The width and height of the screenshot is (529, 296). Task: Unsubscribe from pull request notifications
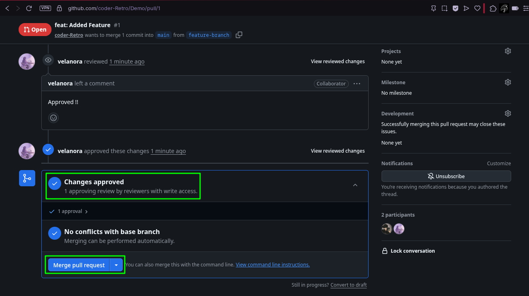pyautogui.click(x=446, y=176)
